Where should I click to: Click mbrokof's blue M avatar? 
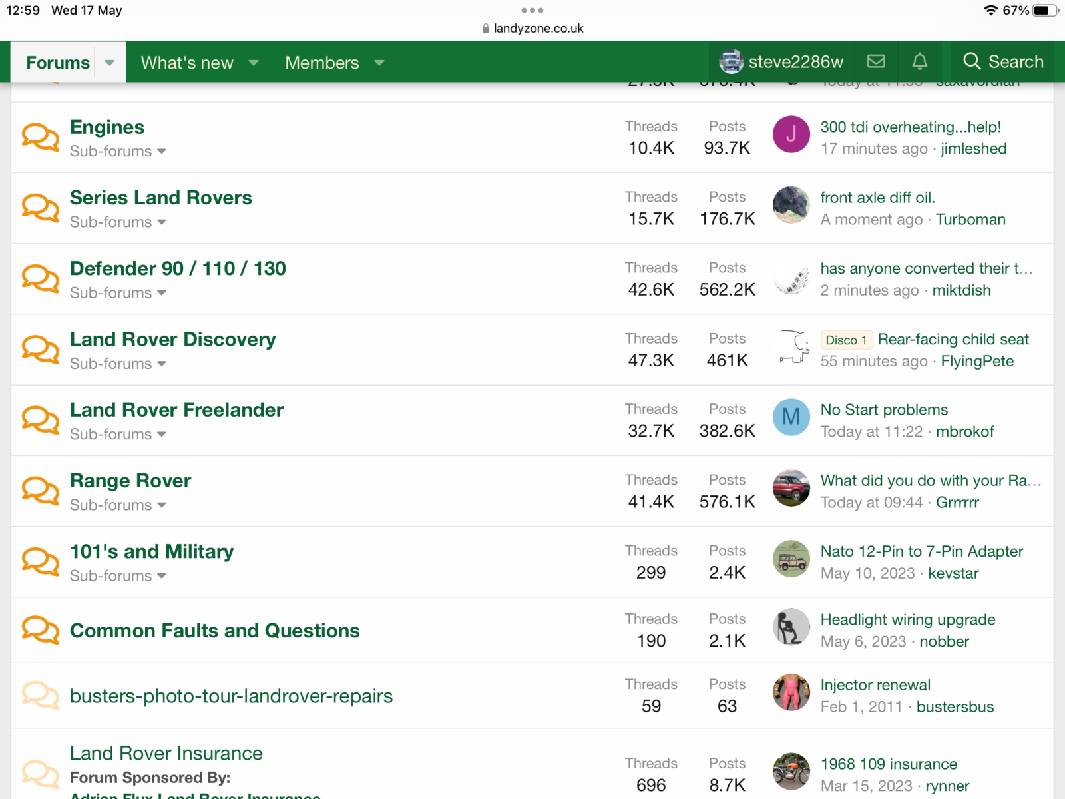[791, 417]
